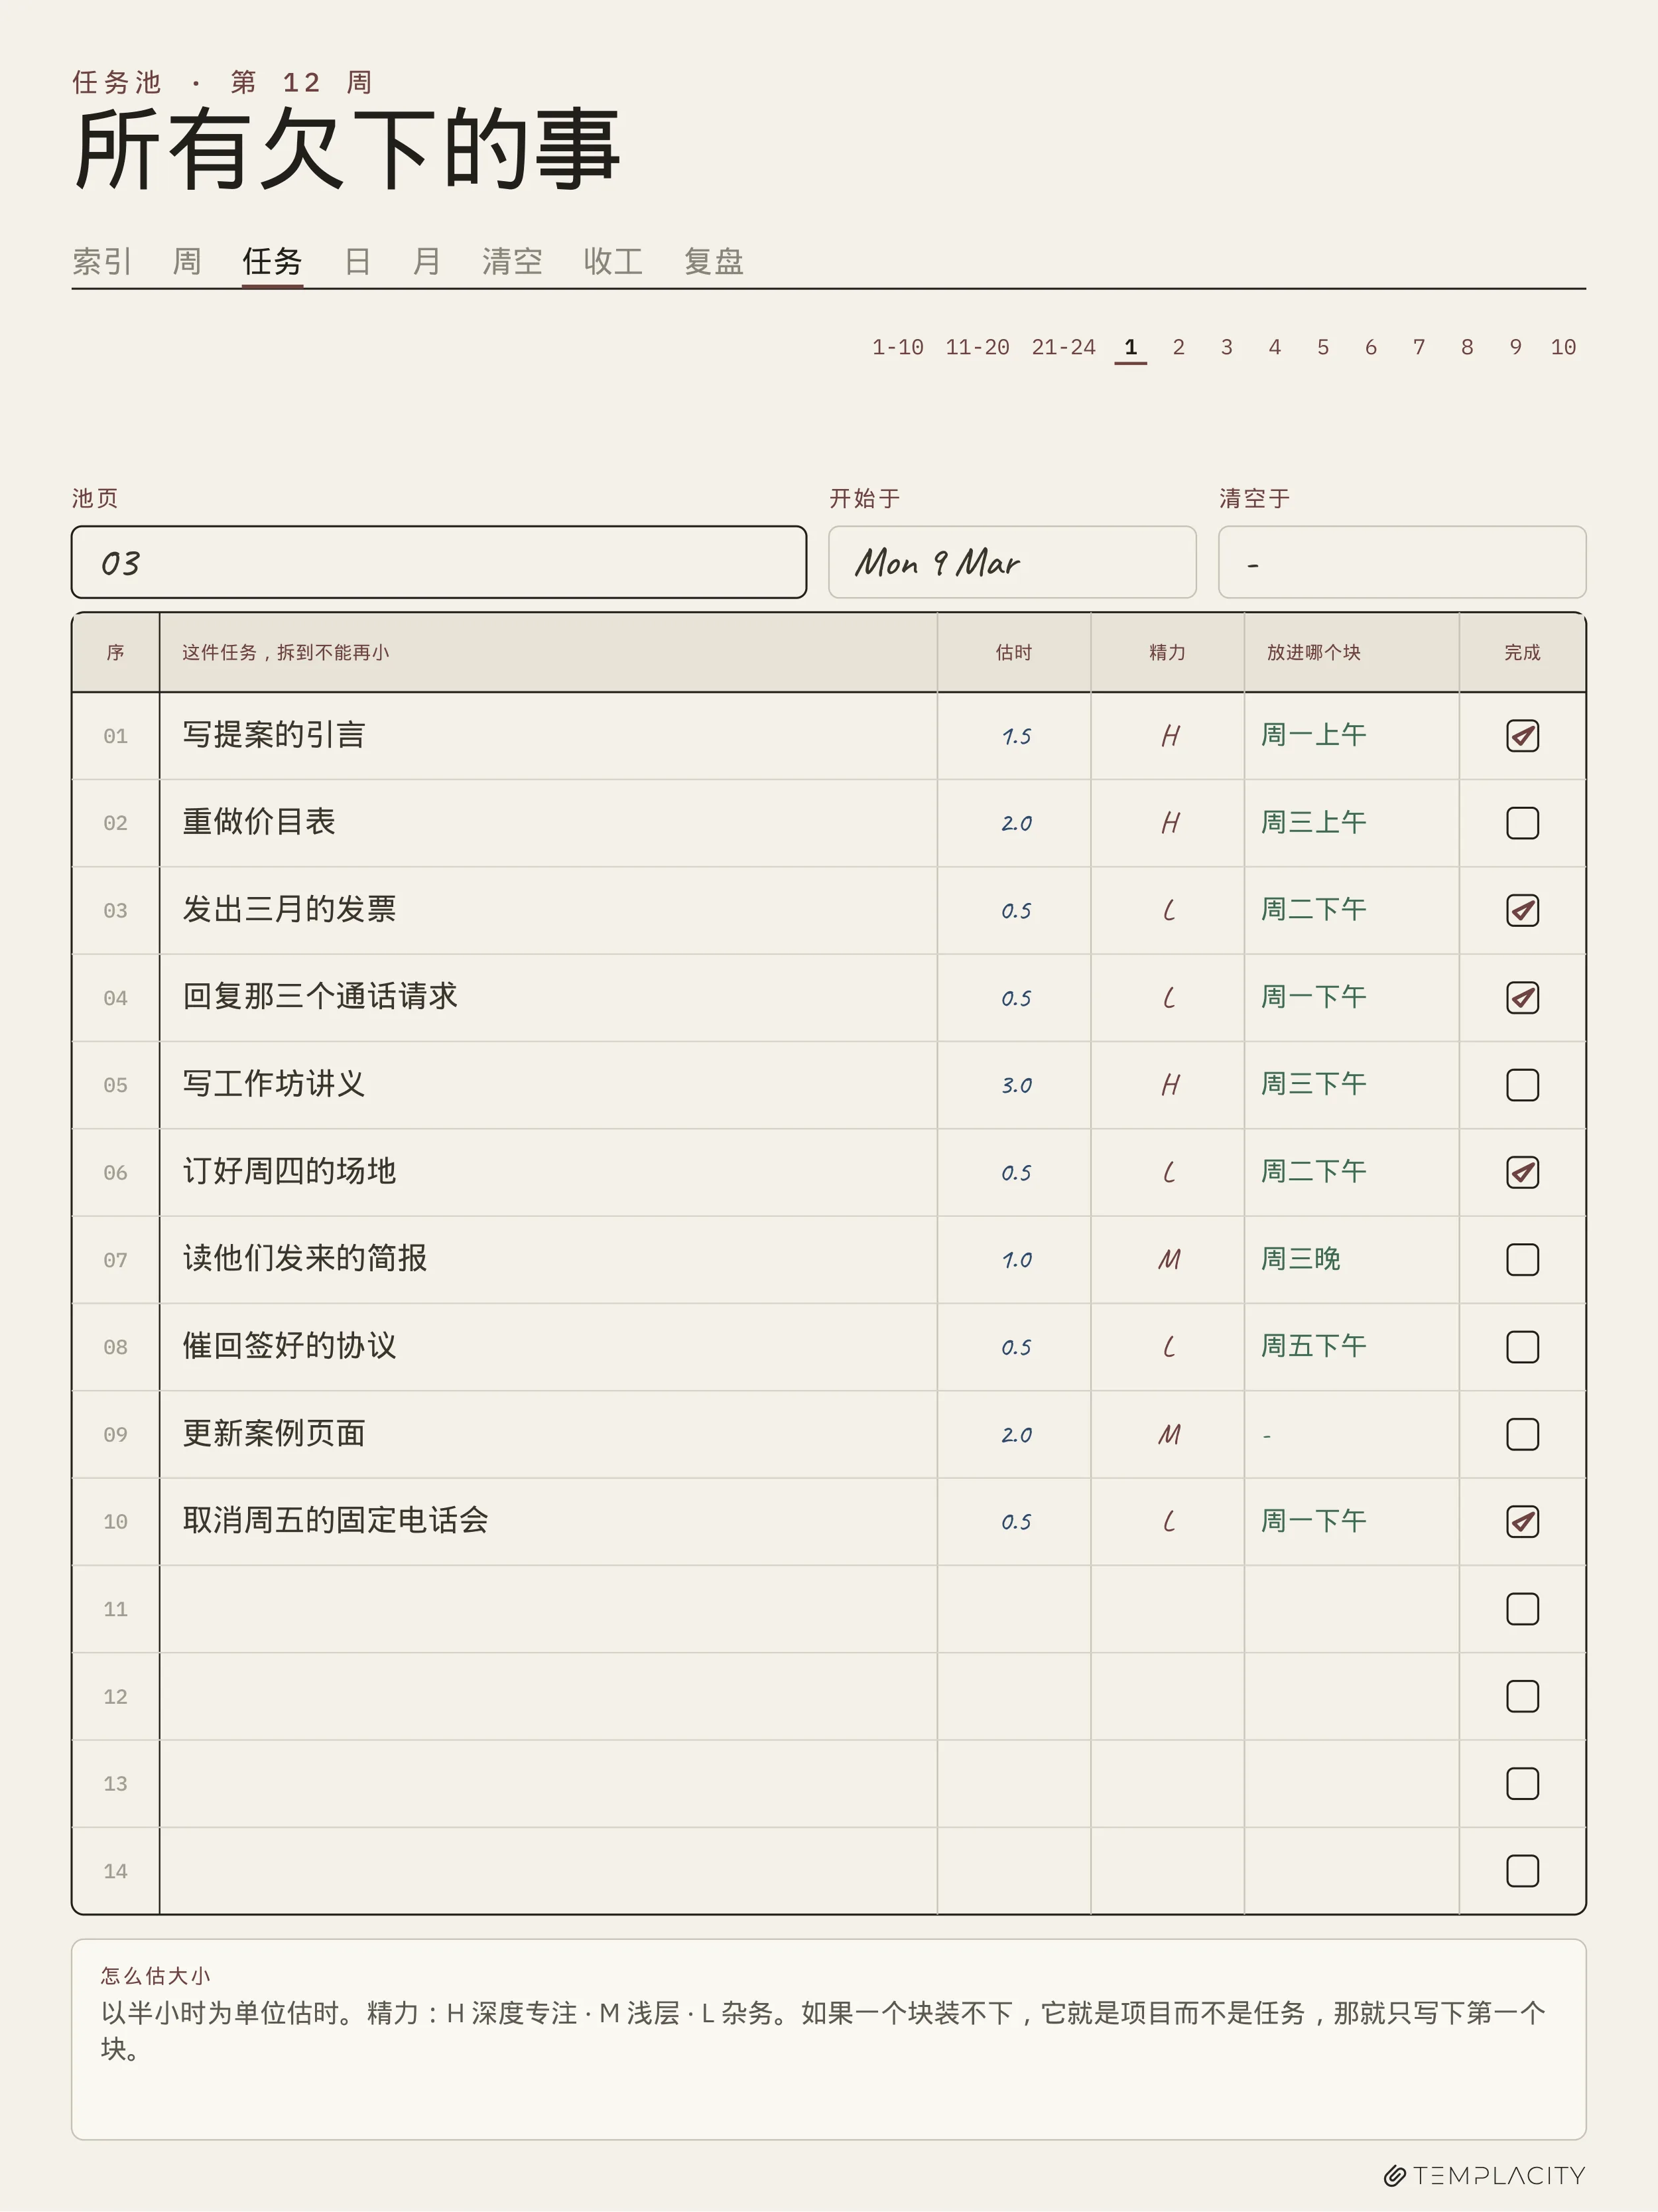Check 完成 for 更新案例页面
Viewport: 1658px width, 2212px height.
1522,1434
